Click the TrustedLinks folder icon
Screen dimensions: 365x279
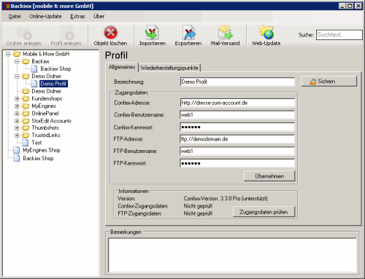(26, 135)
